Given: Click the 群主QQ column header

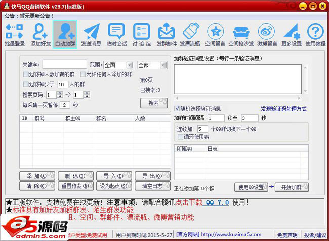Looking at the screenshot, I should (78, 118).
